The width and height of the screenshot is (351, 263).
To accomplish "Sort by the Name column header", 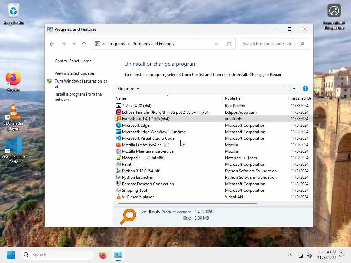I will point(168,98).
